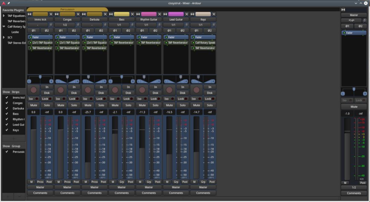Toggle strip width icon on the Congas strip
The height and width of the screenshot is (202, 370).
click(56, 14)
